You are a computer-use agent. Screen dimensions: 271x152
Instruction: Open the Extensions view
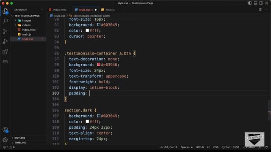[5, 52]
